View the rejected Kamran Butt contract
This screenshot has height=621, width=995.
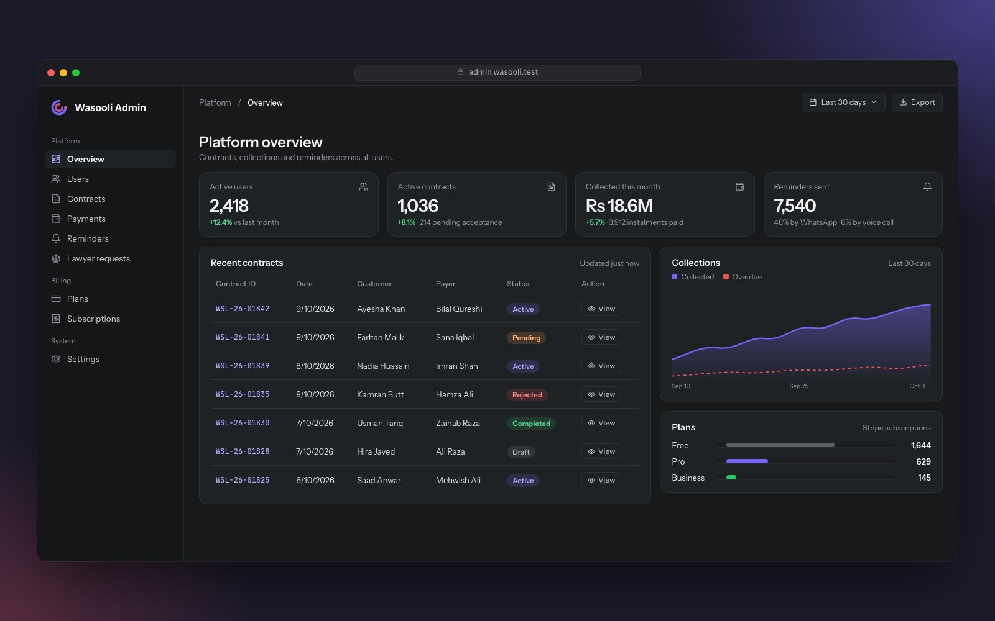pyautogui.click(x=601, y=394)
